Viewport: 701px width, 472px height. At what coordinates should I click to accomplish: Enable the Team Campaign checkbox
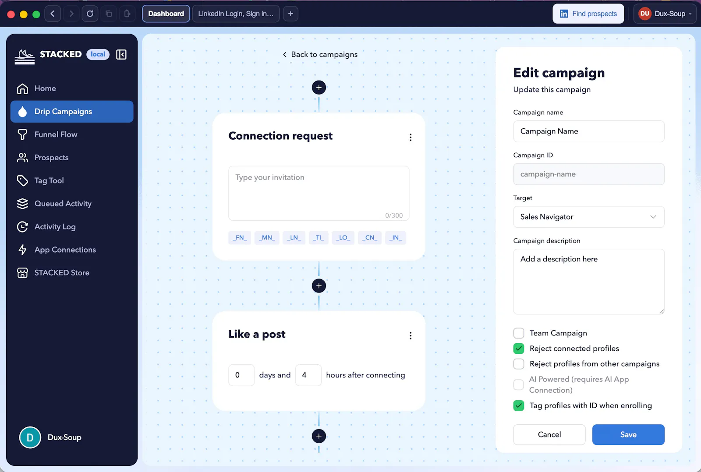pyautogui.click(x=519, y=333)
